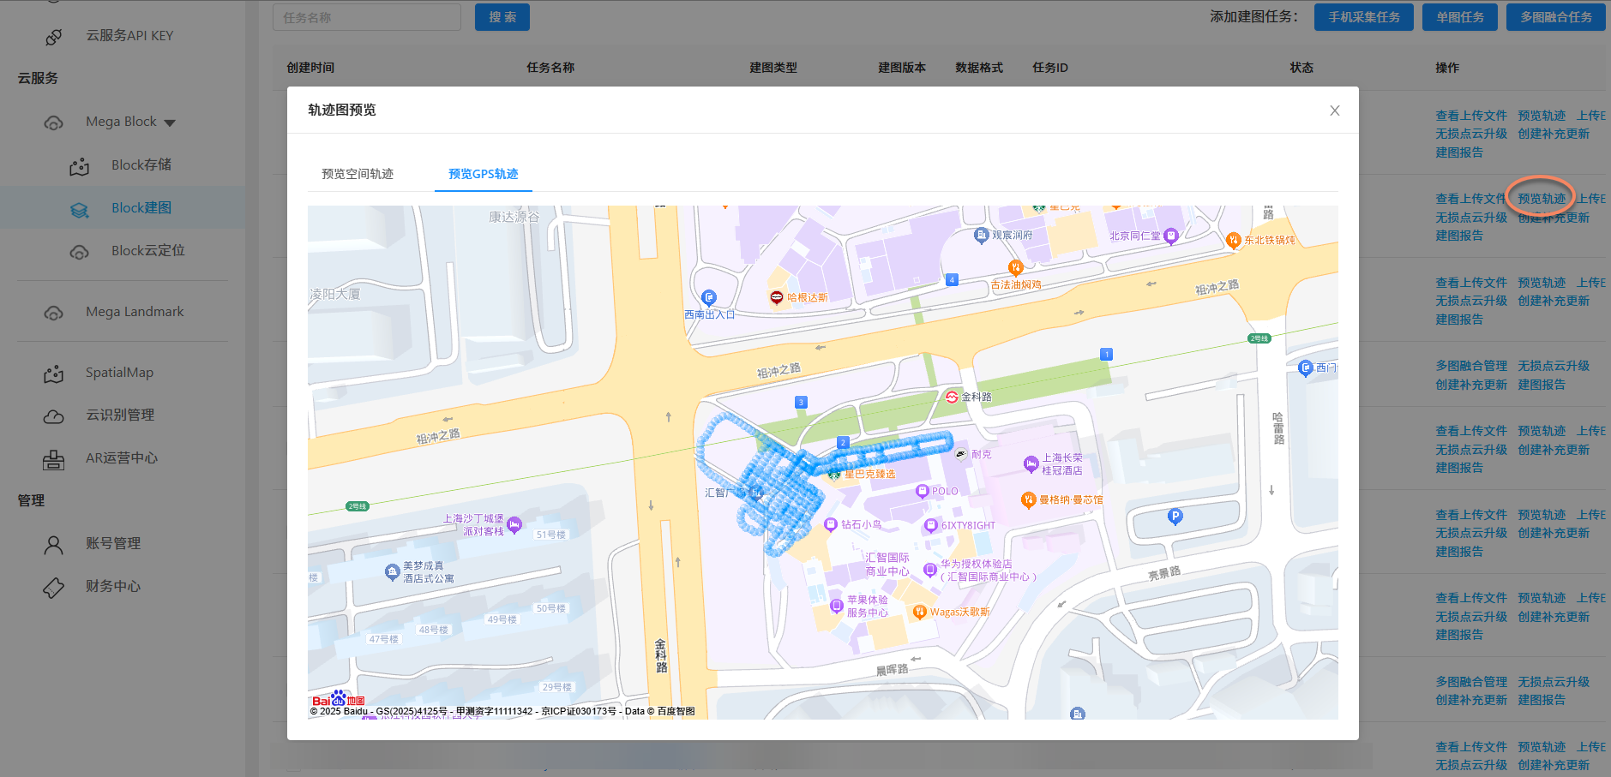Screen dimensions: 1611x777
Task: Focus the 任务名称 search field
Action: click(367, 17)
